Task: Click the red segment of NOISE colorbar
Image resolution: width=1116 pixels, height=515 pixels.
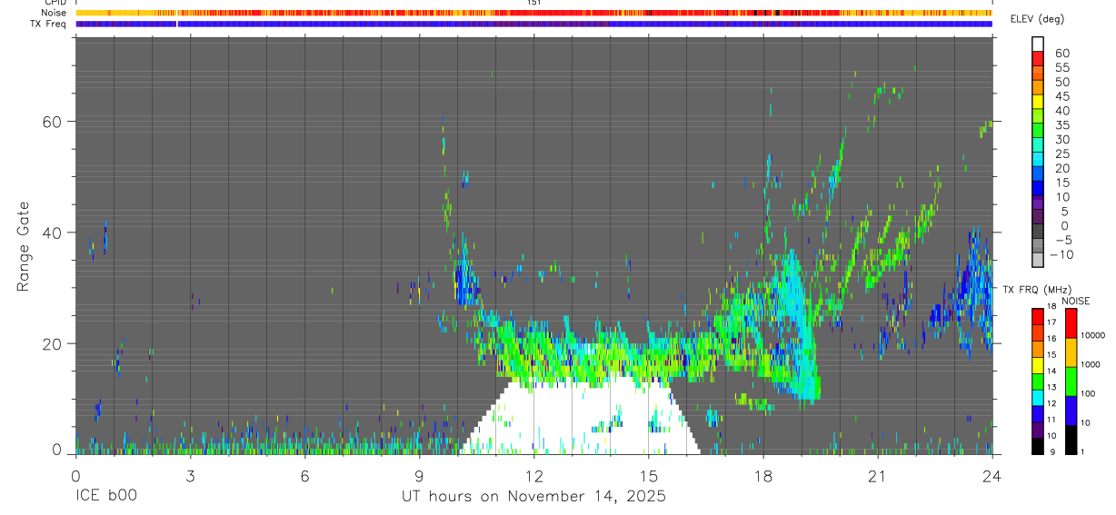Action: click(1071, 323)
